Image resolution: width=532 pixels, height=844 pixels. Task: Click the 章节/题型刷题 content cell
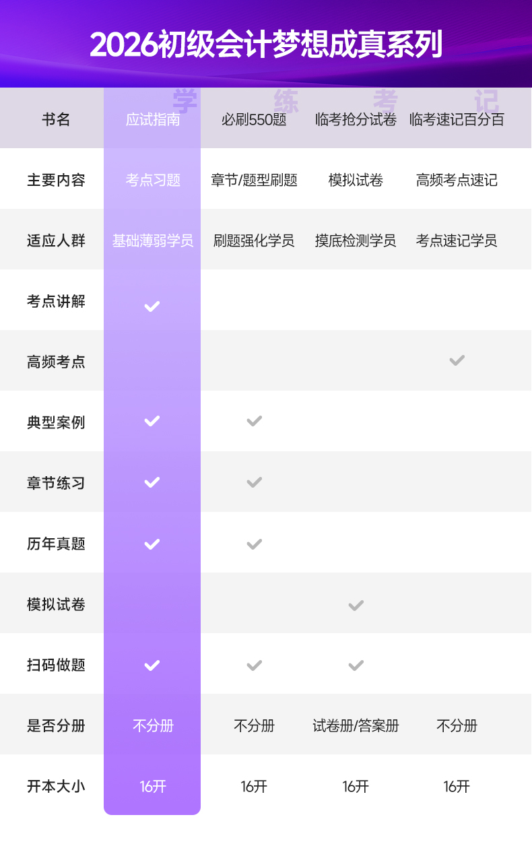[x=254, y=180]
